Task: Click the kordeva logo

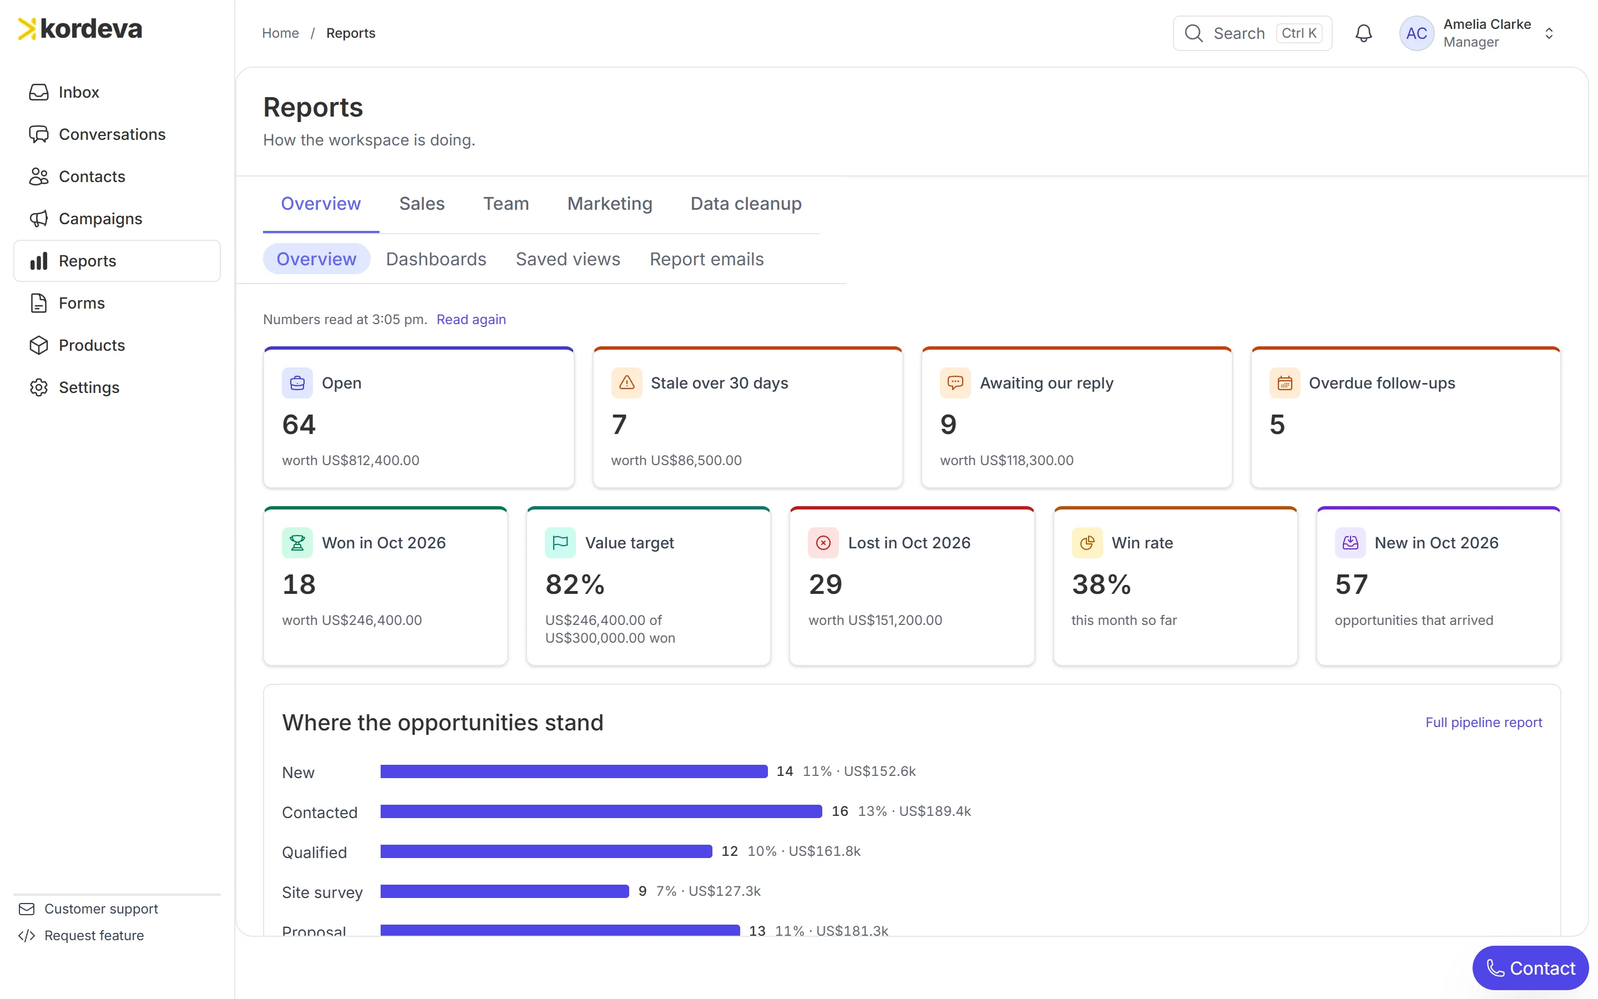Action: click(80, 29)
